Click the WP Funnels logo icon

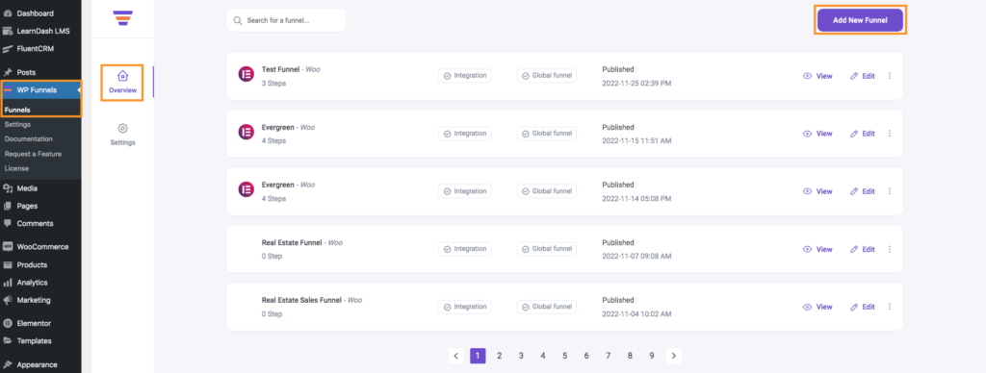click(x=122, y=17)
